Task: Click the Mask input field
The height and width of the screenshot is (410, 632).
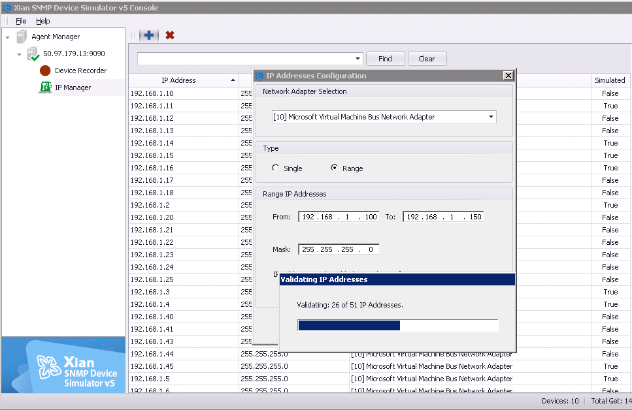Action: (x=339, y=249)
